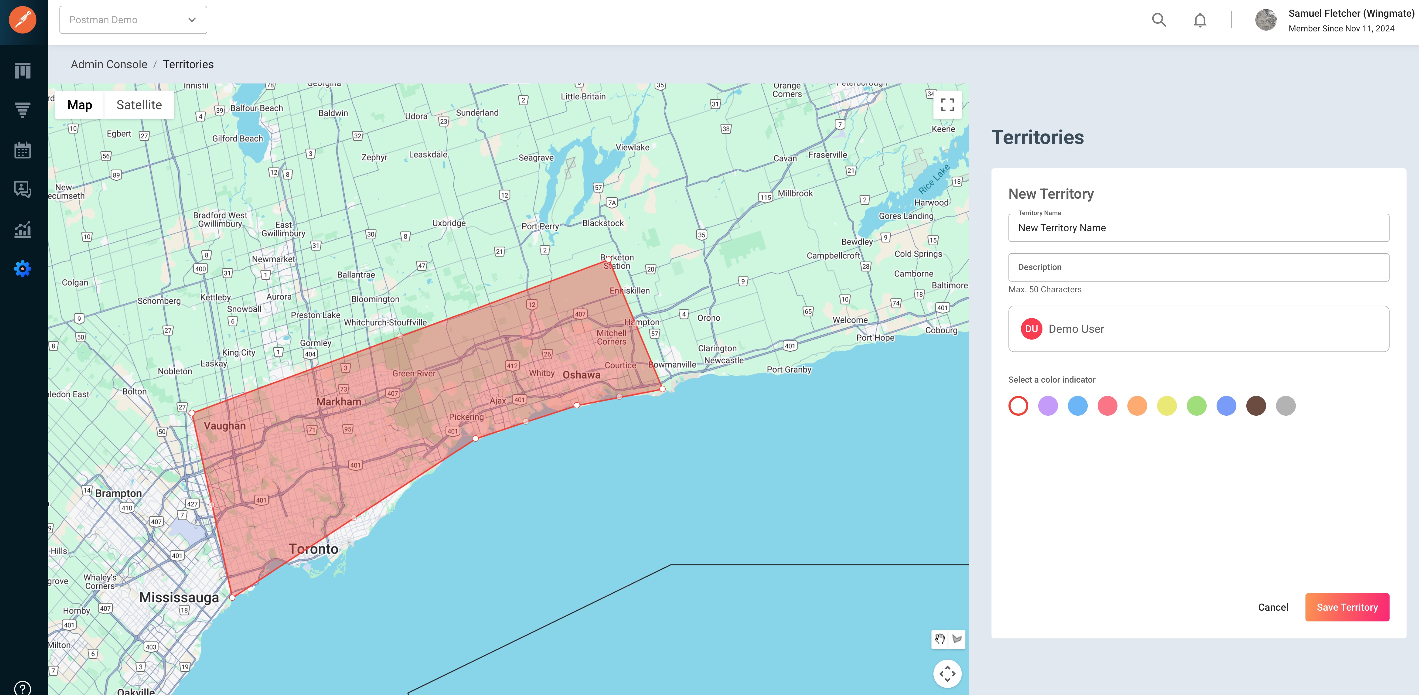
Task: Click the DU avatar badge
Action: (x=1031, y=329)
